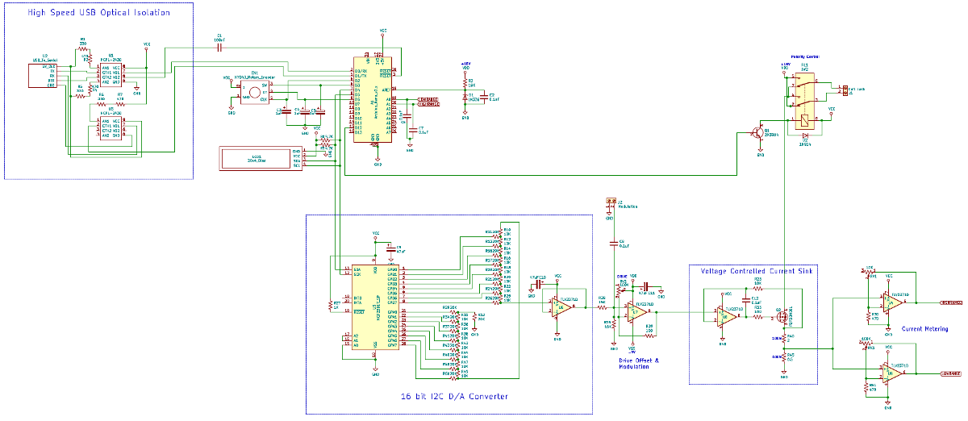This screenshot has height=421, width=968.
Task: Click resistor R27 left of MCP23017
Action: pos(330,305)
